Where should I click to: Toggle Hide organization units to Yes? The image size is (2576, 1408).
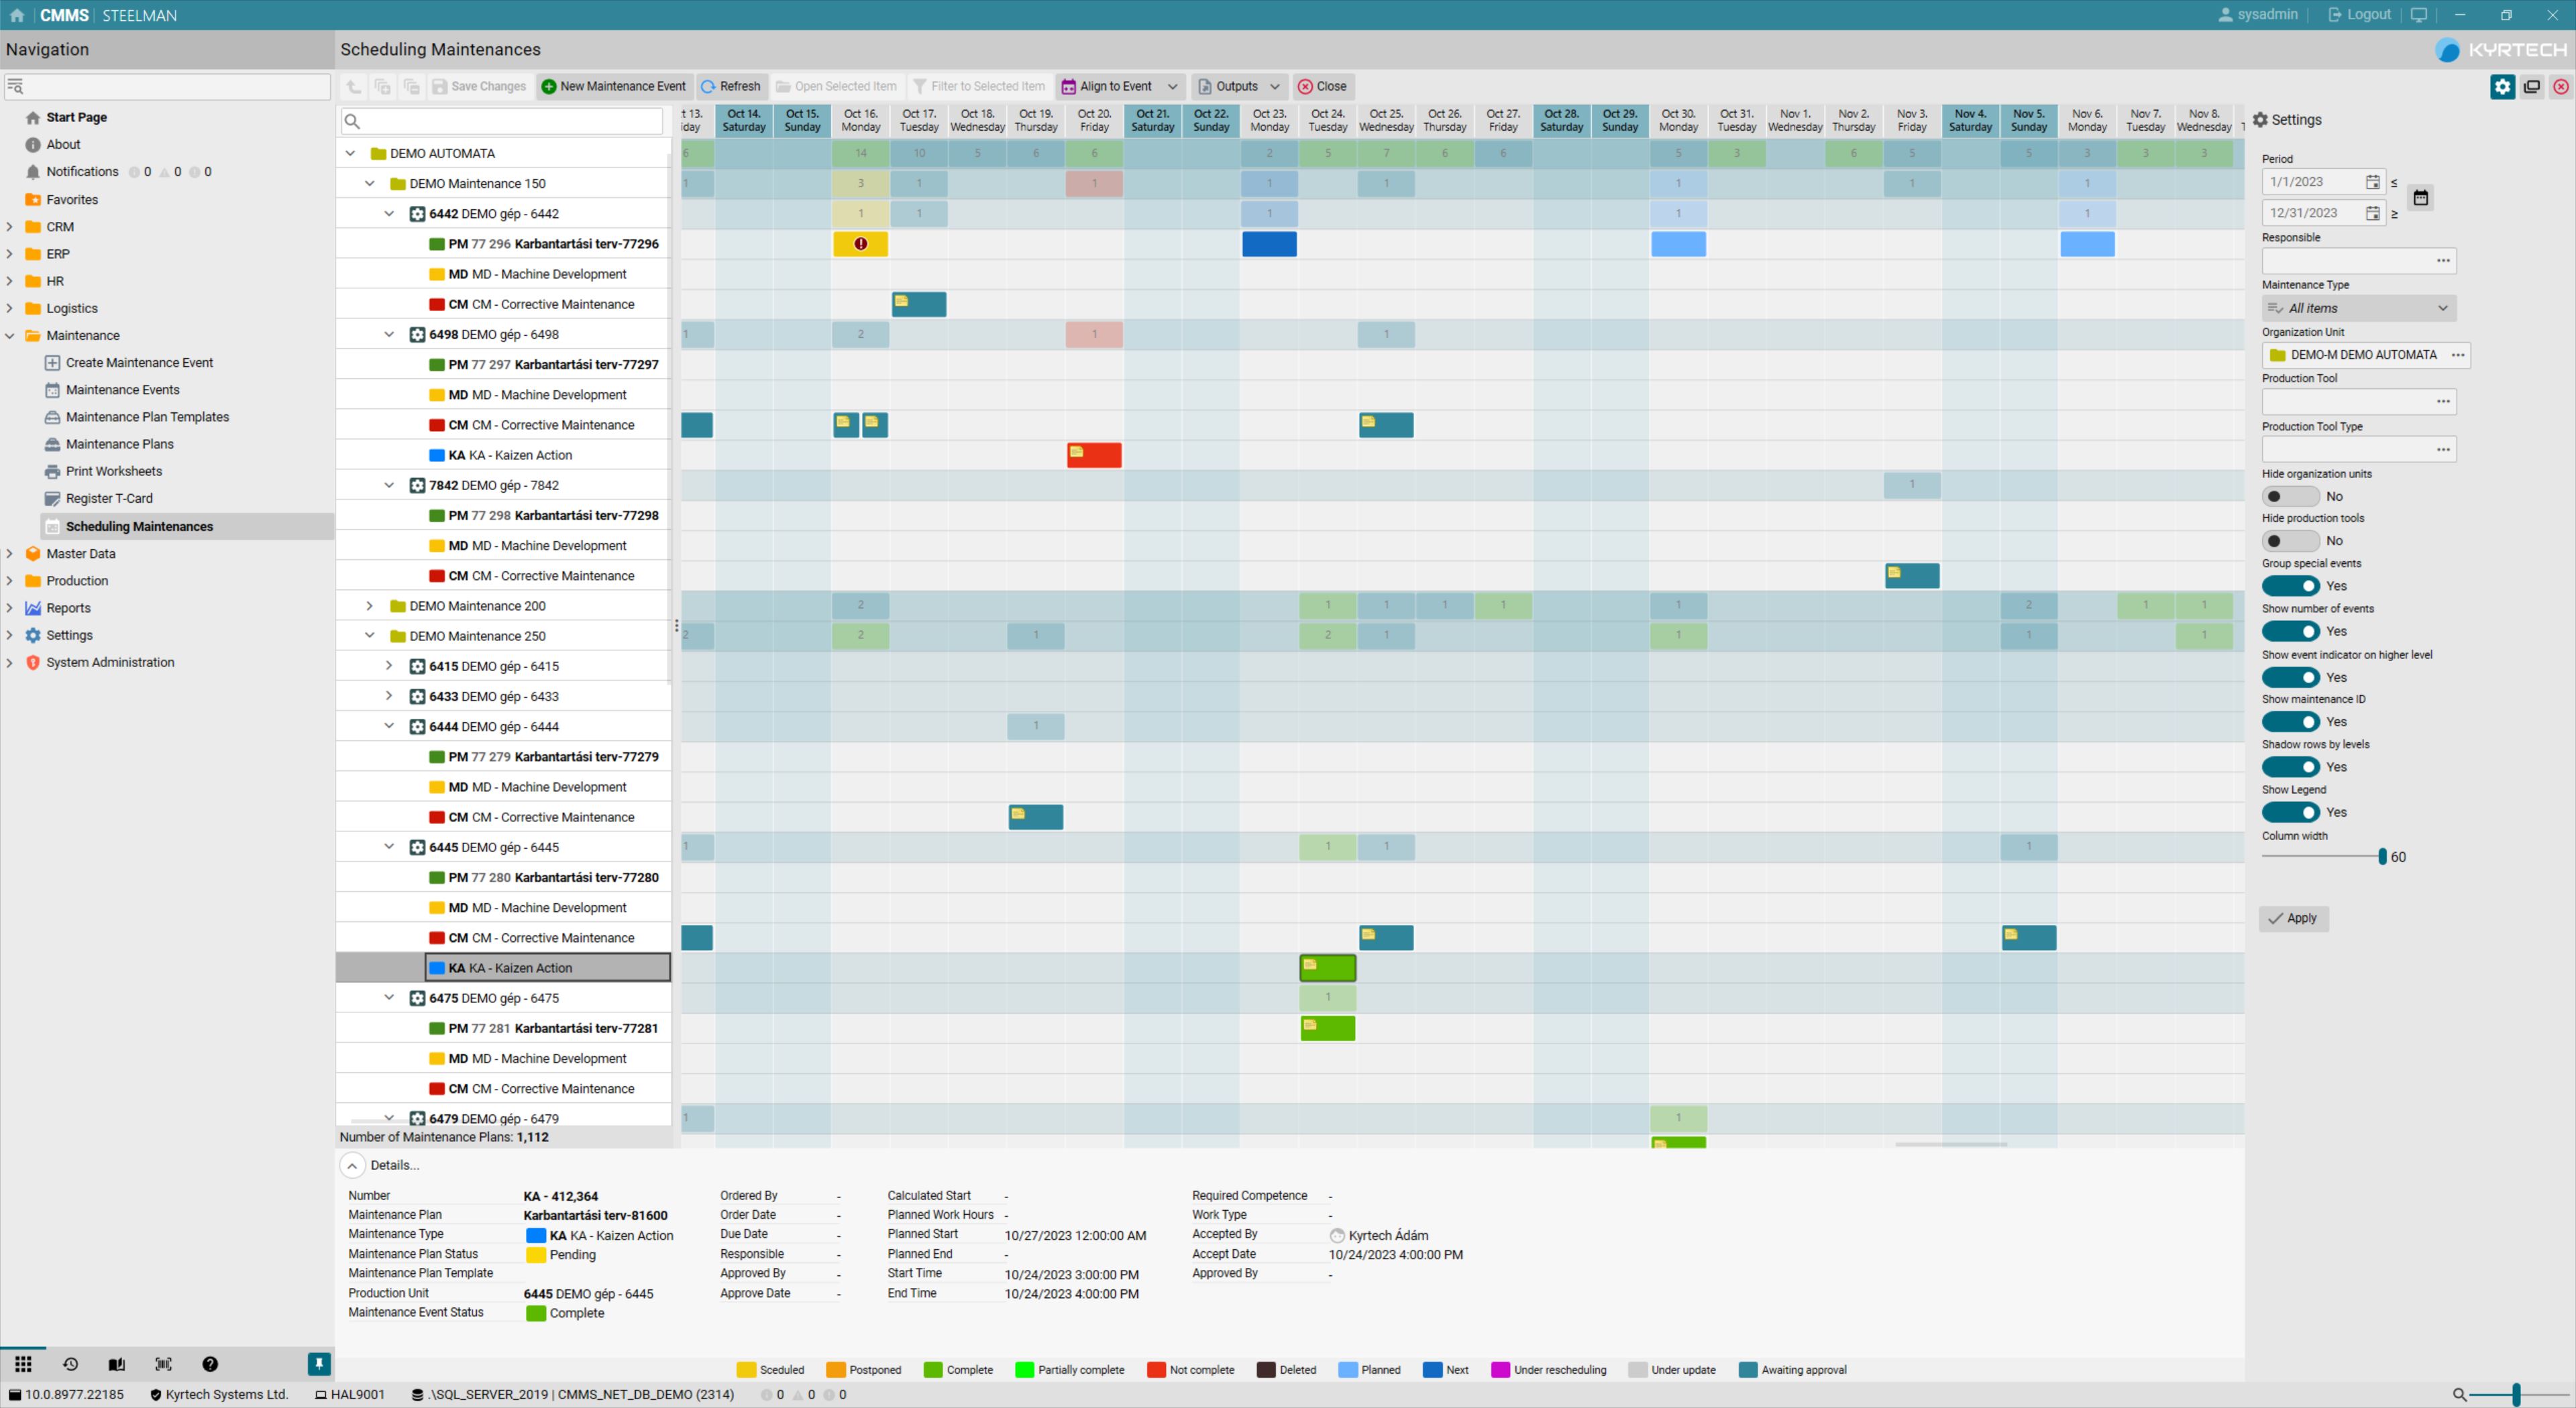pyautogui.click(x=2292, y=495)
